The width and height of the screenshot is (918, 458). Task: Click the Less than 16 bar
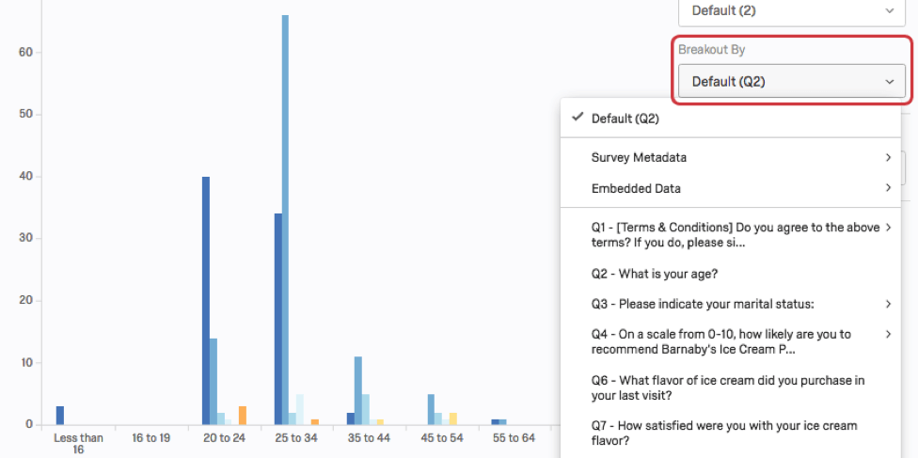click(x=60, y=415)
